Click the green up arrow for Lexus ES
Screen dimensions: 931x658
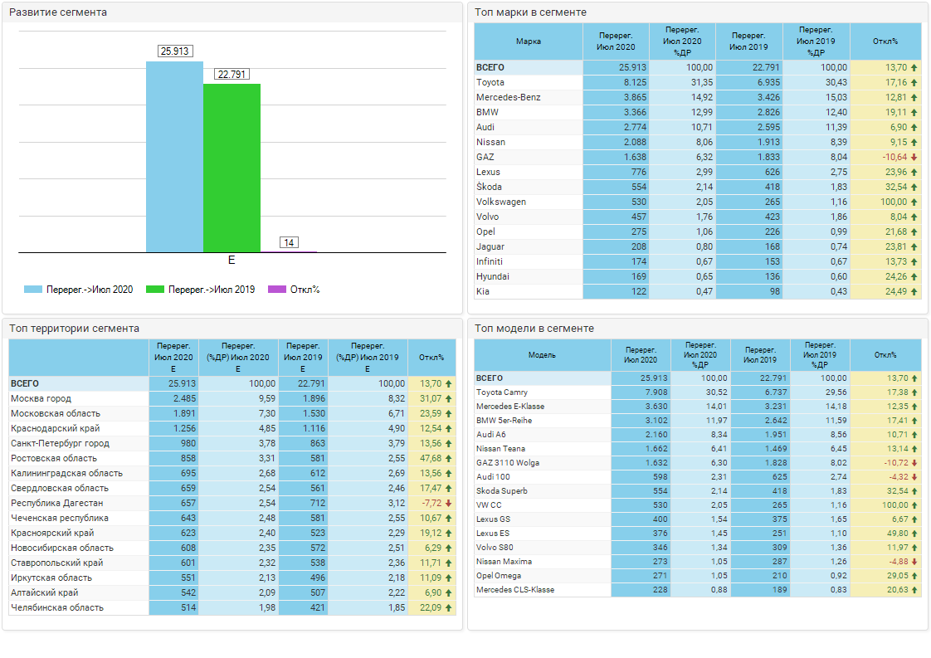914,534
